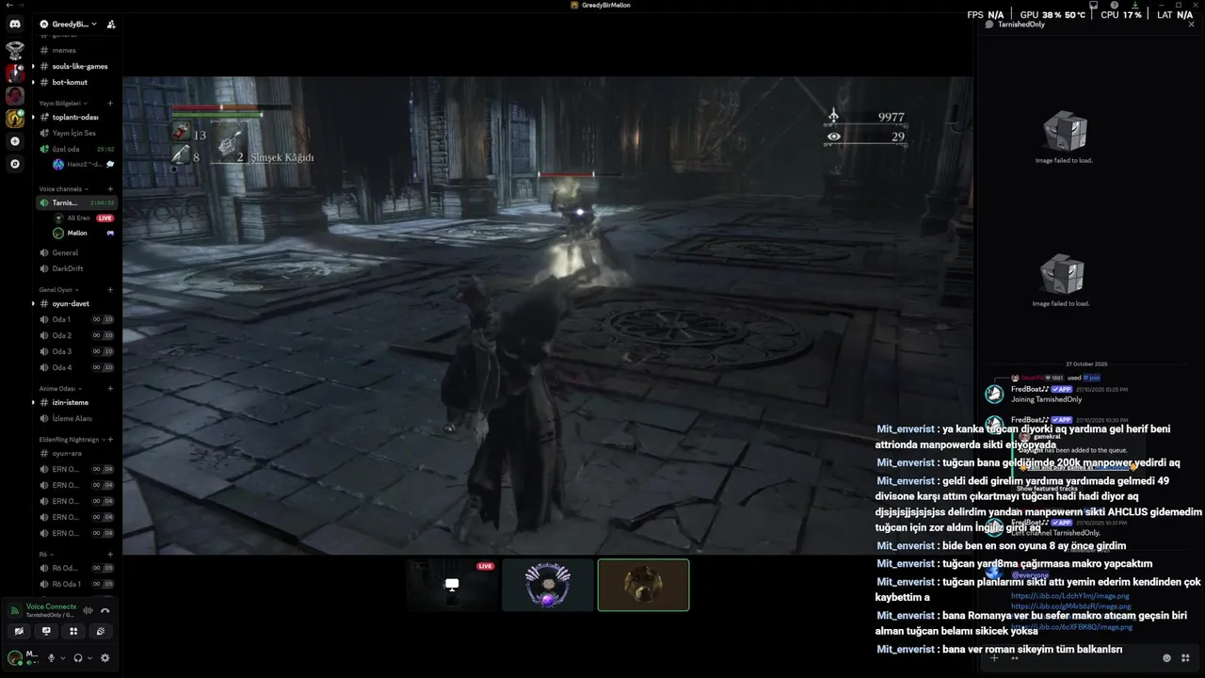This screenshot has width=1205, height=678.
Task: Open the izin-isteme channel
Action: point(75,402)
